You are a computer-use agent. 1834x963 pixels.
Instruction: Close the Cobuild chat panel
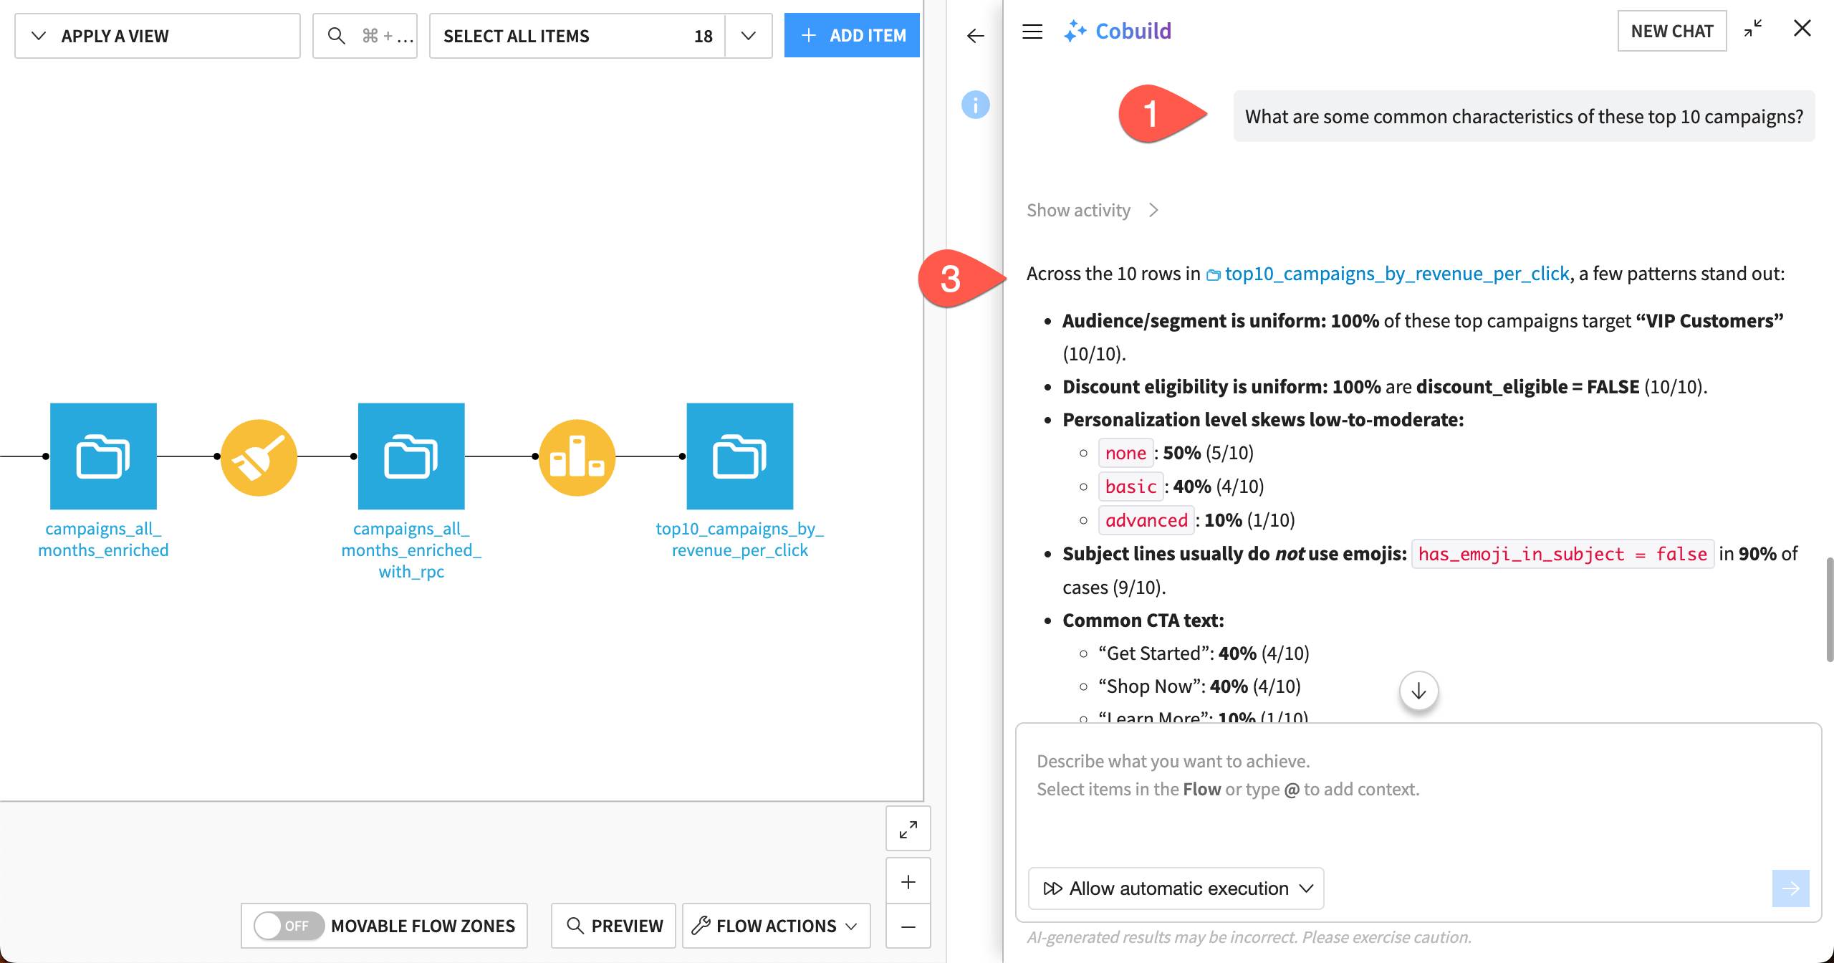[1802, 29]
